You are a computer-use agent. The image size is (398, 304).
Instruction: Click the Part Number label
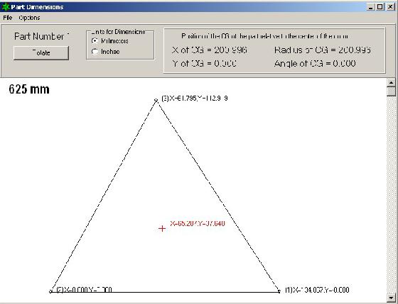pos(42,36)
